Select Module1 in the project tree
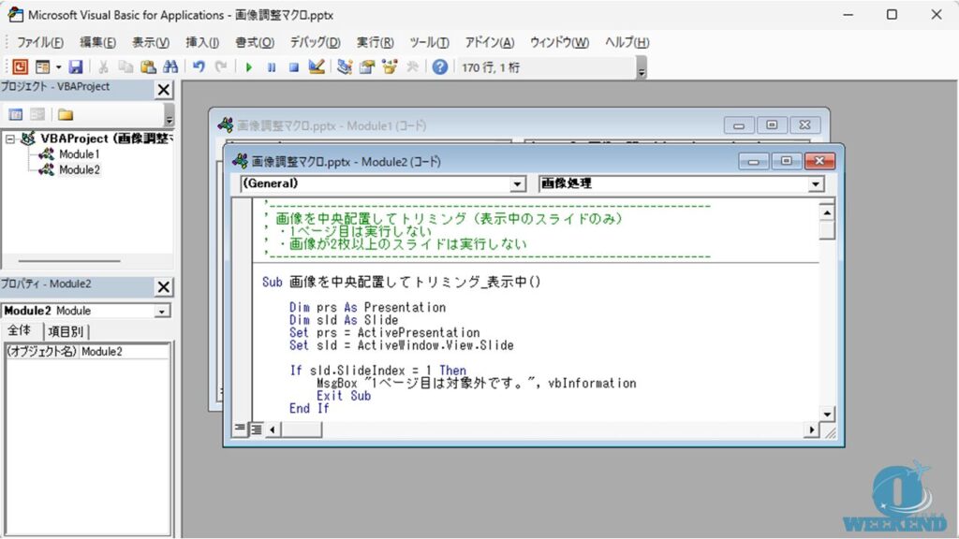 coord(79,154)
